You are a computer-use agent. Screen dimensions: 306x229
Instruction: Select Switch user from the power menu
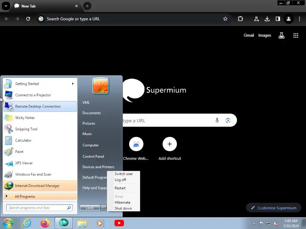tap(123, 174)
